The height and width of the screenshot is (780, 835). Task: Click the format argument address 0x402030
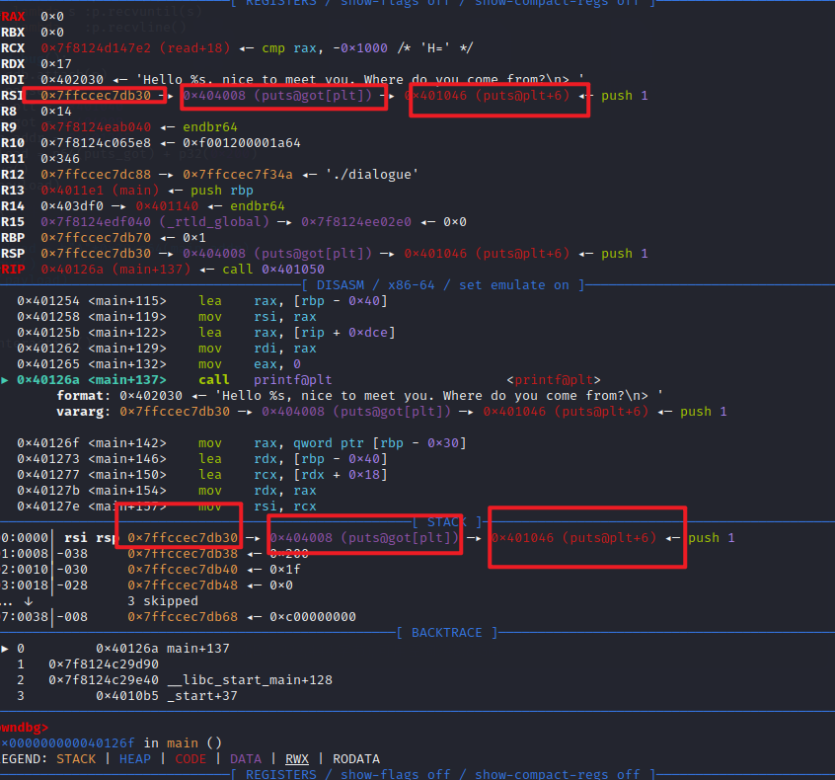[151, 395]
